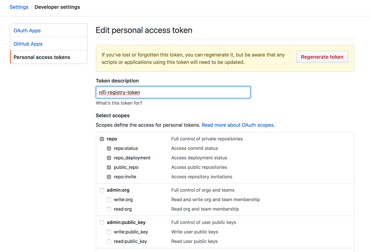The height and width of the screenshot is (252, 370).
Task: Open Read more about OAuth scopes link
Action: [238, 125]
